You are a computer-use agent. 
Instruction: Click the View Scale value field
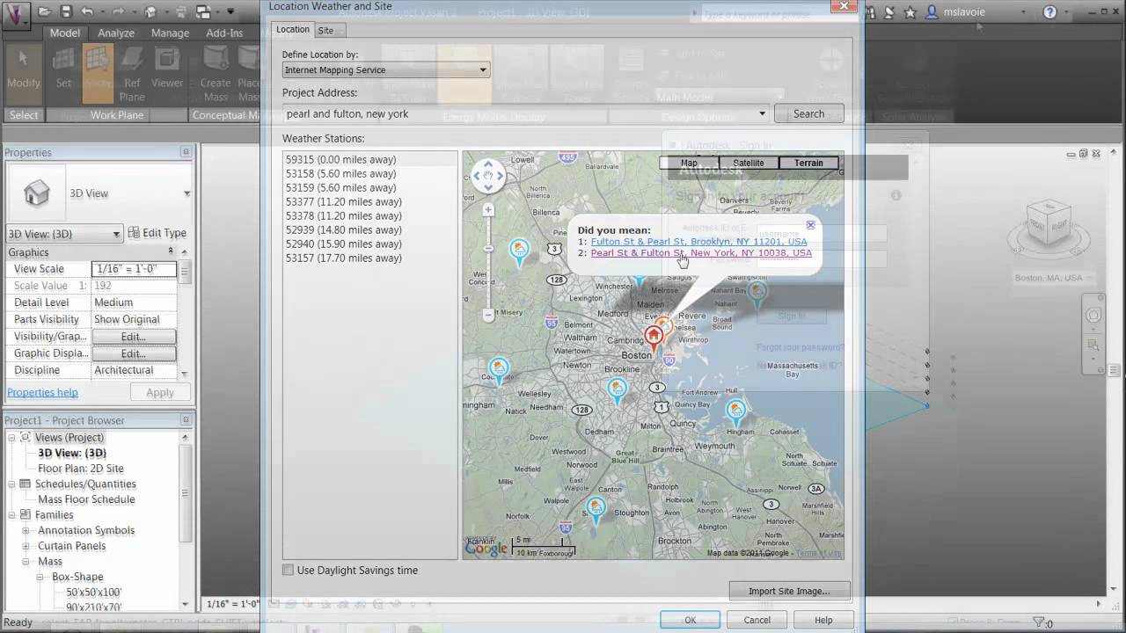(134, 269)
